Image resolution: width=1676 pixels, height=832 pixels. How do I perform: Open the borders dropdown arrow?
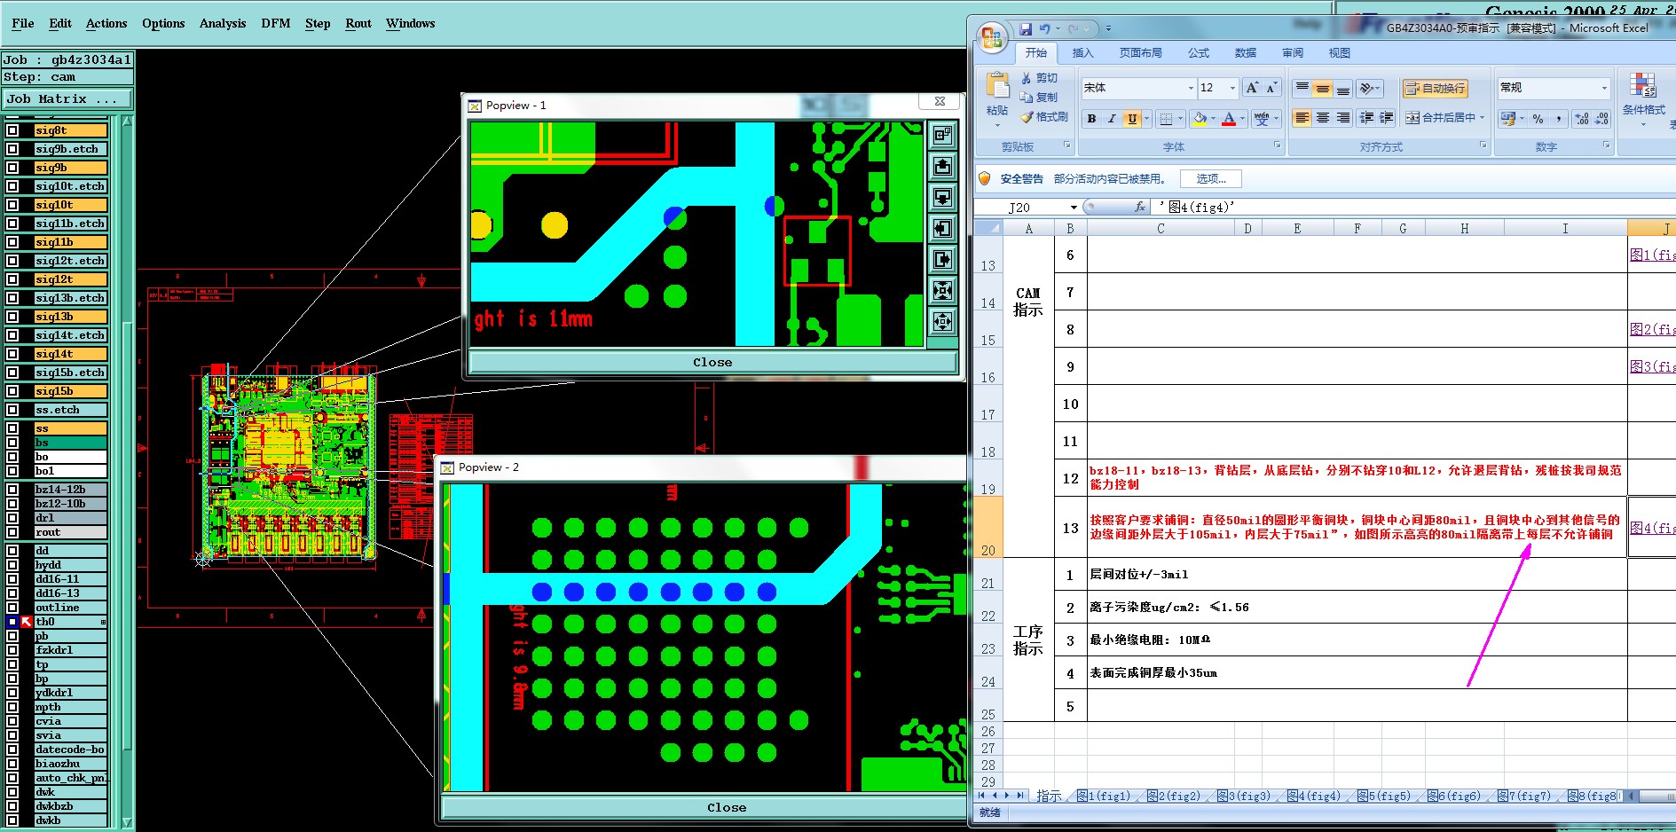click(1181, 119)
